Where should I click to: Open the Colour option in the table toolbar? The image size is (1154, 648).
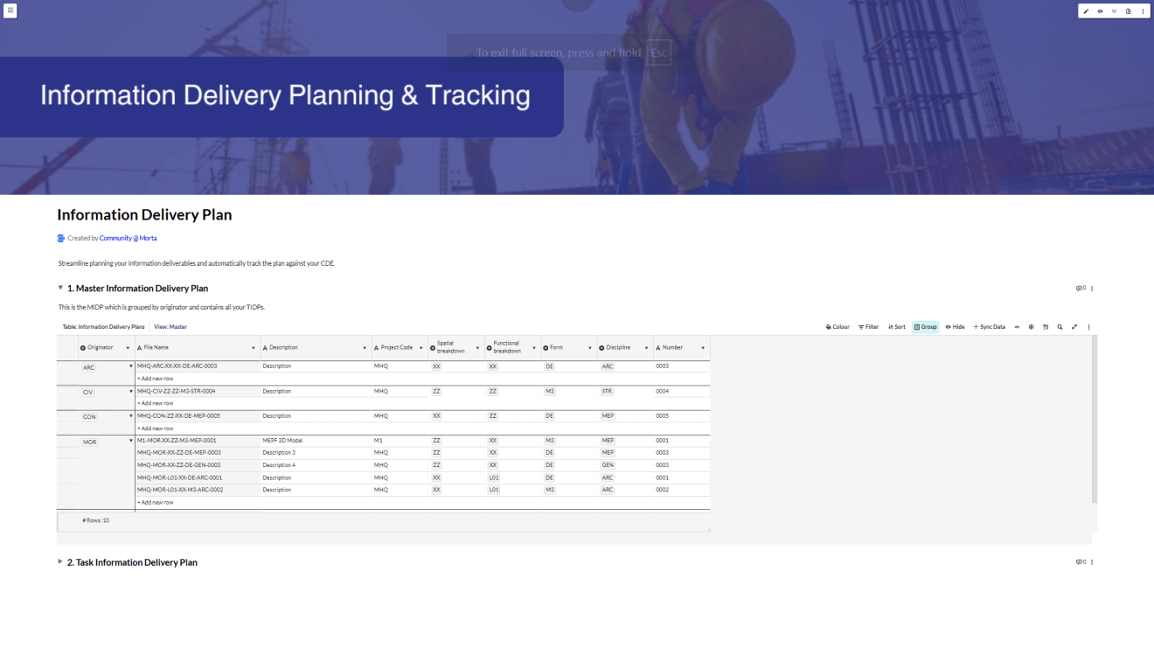pyautogui.click(x=838, y=327)
